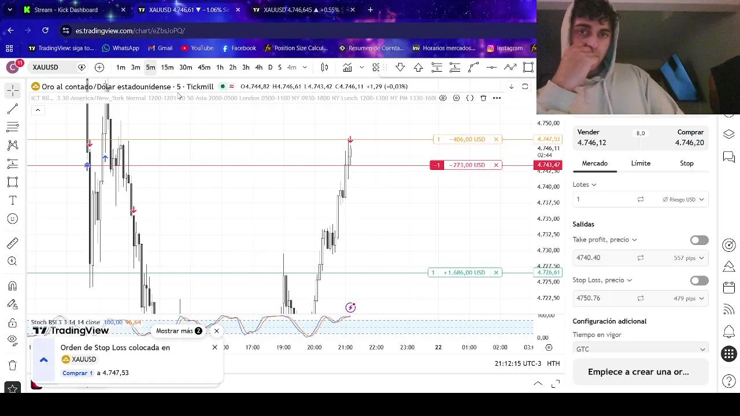
Task: Open the GTC time-in-force dropdown
Action: pyautogui.click(x=641, y=349)
